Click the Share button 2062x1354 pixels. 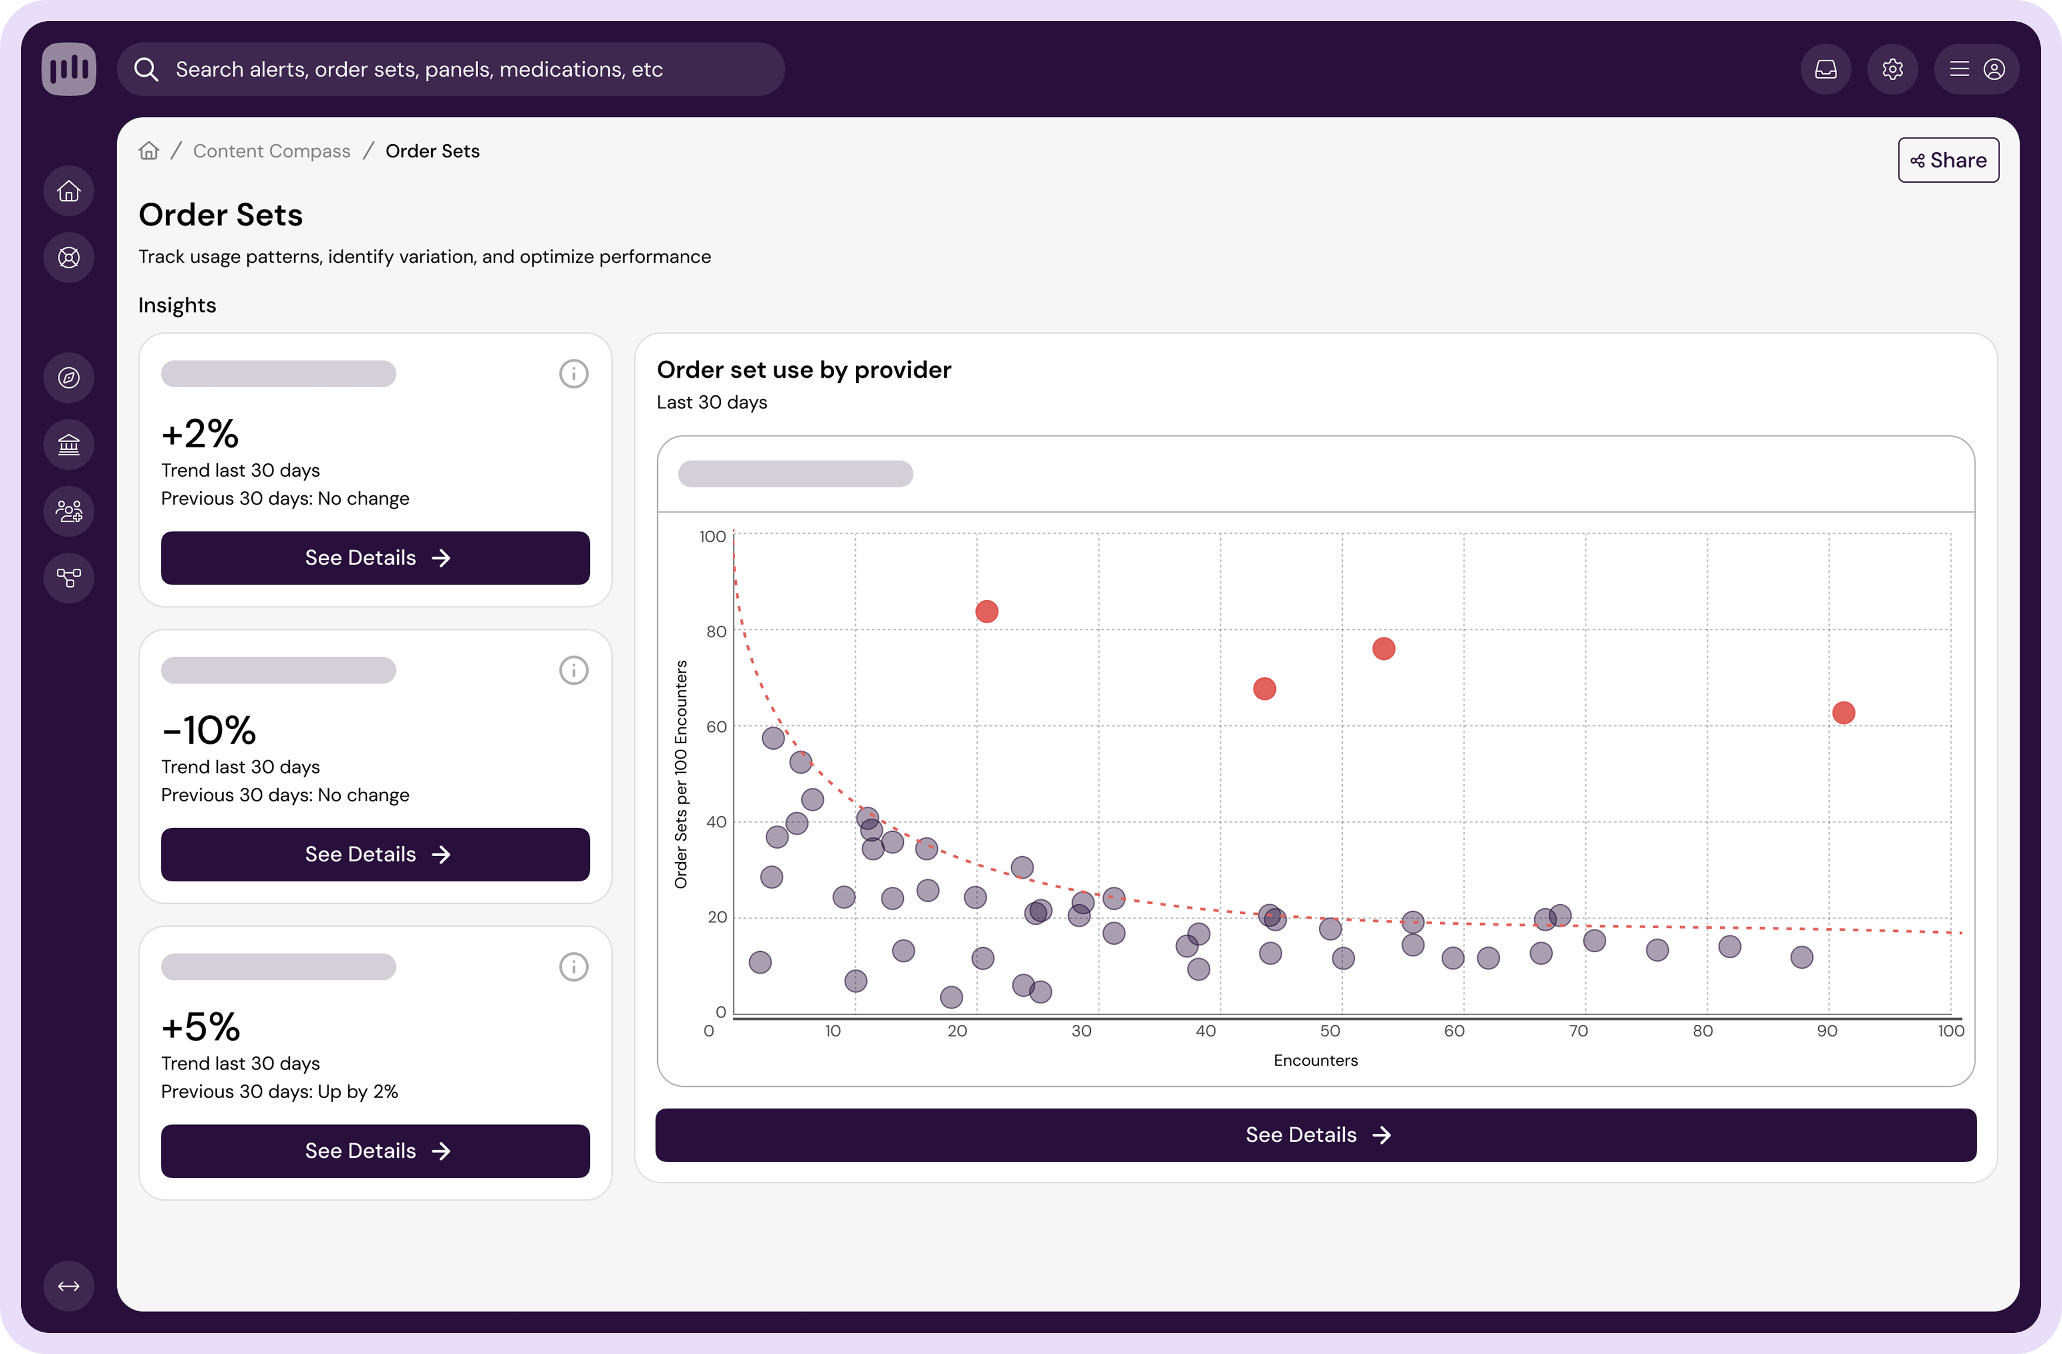1948,160
